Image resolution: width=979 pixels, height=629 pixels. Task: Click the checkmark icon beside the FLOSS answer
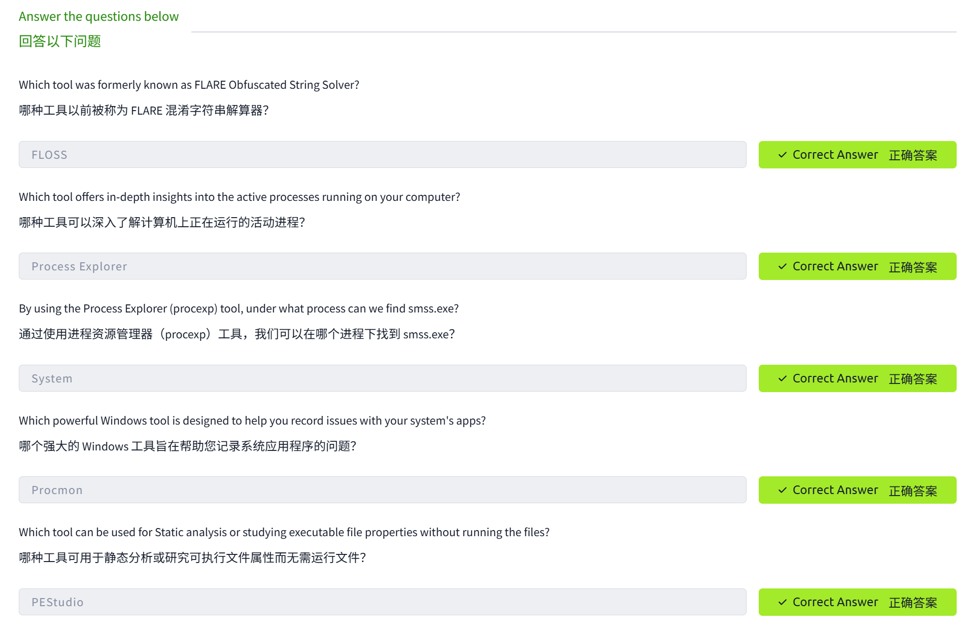tap(782, 155)
